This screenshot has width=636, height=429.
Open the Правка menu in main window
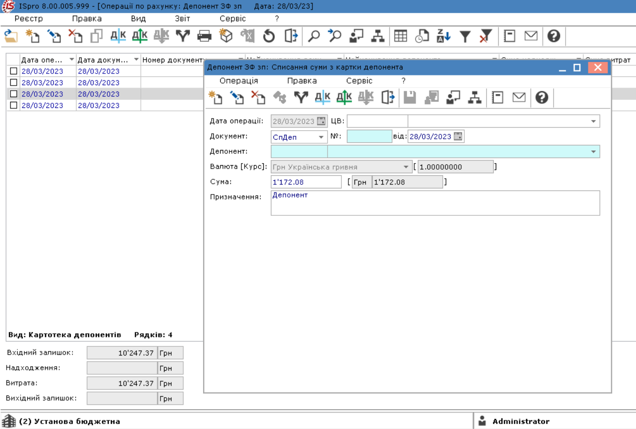tap(87, 18)
